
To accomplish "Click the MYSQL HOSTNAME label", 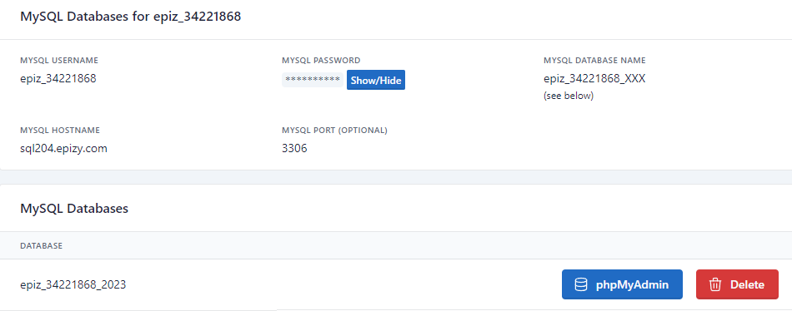I will coord(60,130).
